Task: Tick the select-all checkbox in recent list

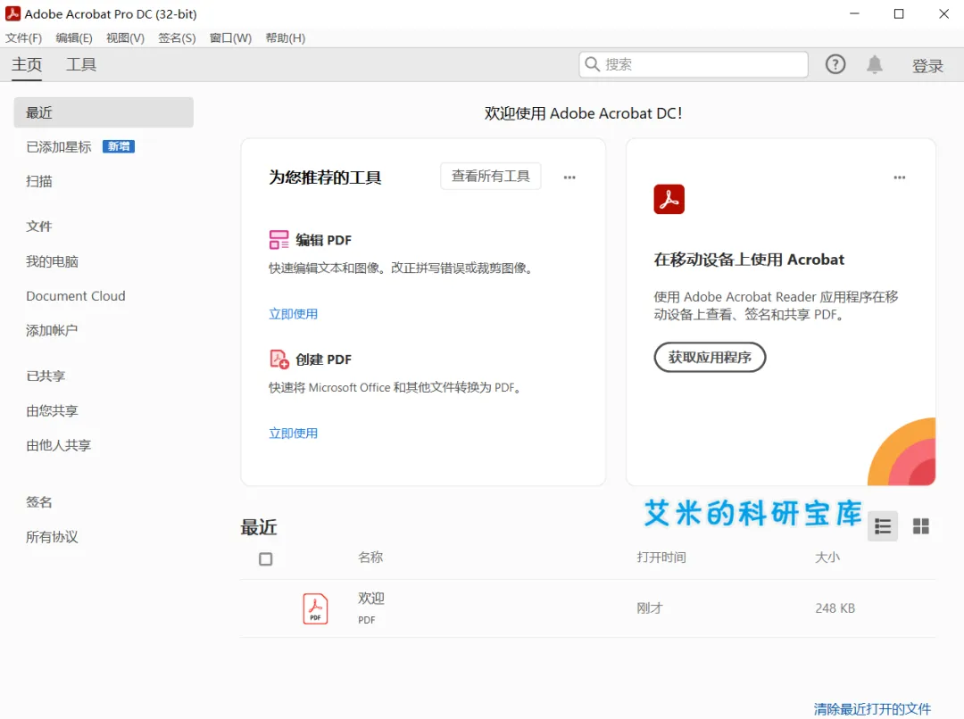Action: [266, 559]
